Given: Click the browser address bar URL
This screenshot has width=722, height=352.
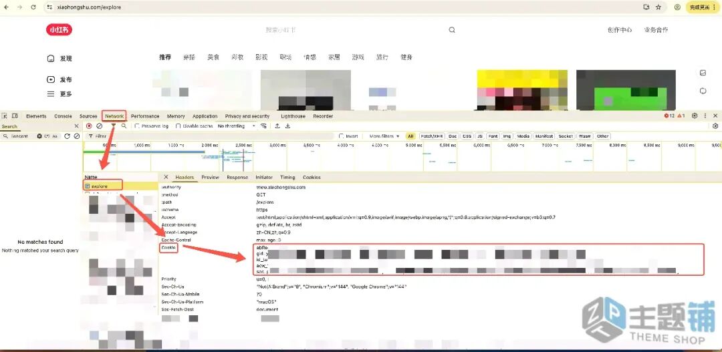Looking at the screenshot, I should 90,7.
